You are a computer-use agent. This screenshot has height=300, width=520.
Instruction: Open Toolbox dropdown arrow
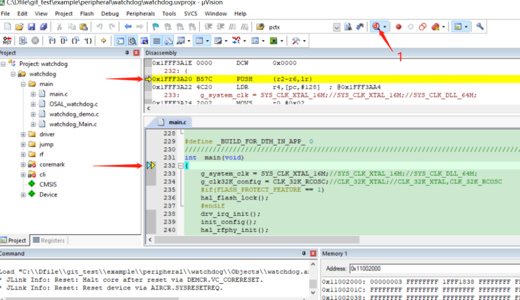tap(304, 41)
